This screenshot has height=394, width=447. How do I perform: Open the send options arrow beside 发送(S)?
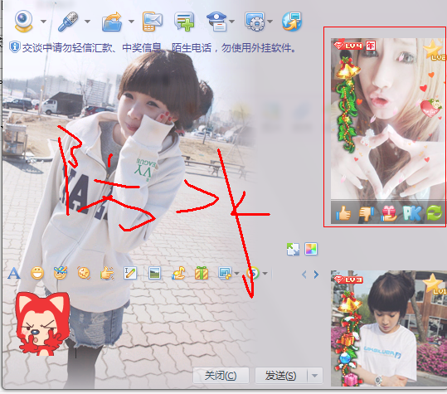coord(315,376)
